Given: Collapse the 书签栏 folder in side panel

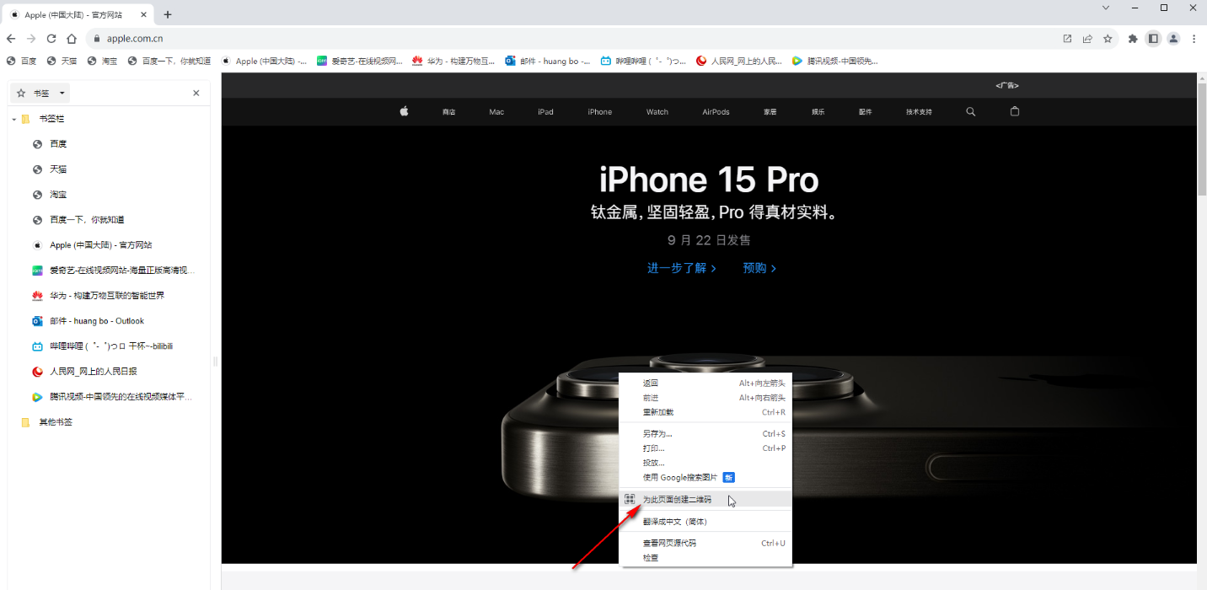Looking at the screenshot, I should [x=14, y=119].
